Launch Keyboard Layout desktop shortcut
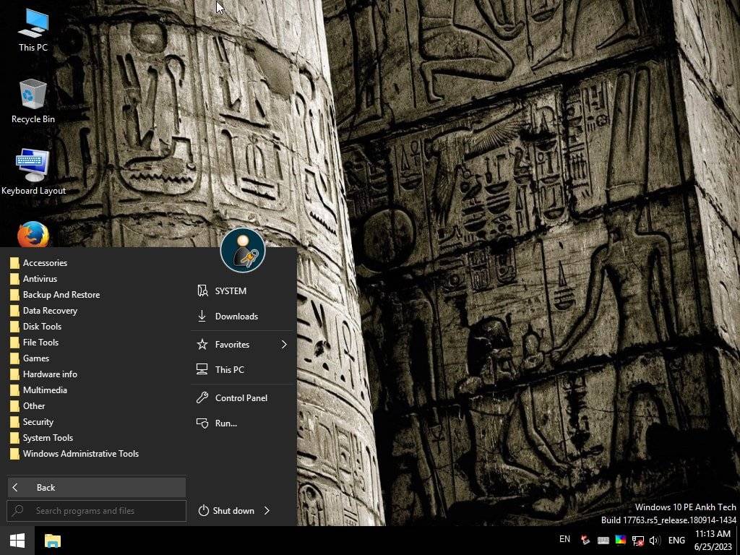 pyautogui.click(x=33, y=171)
